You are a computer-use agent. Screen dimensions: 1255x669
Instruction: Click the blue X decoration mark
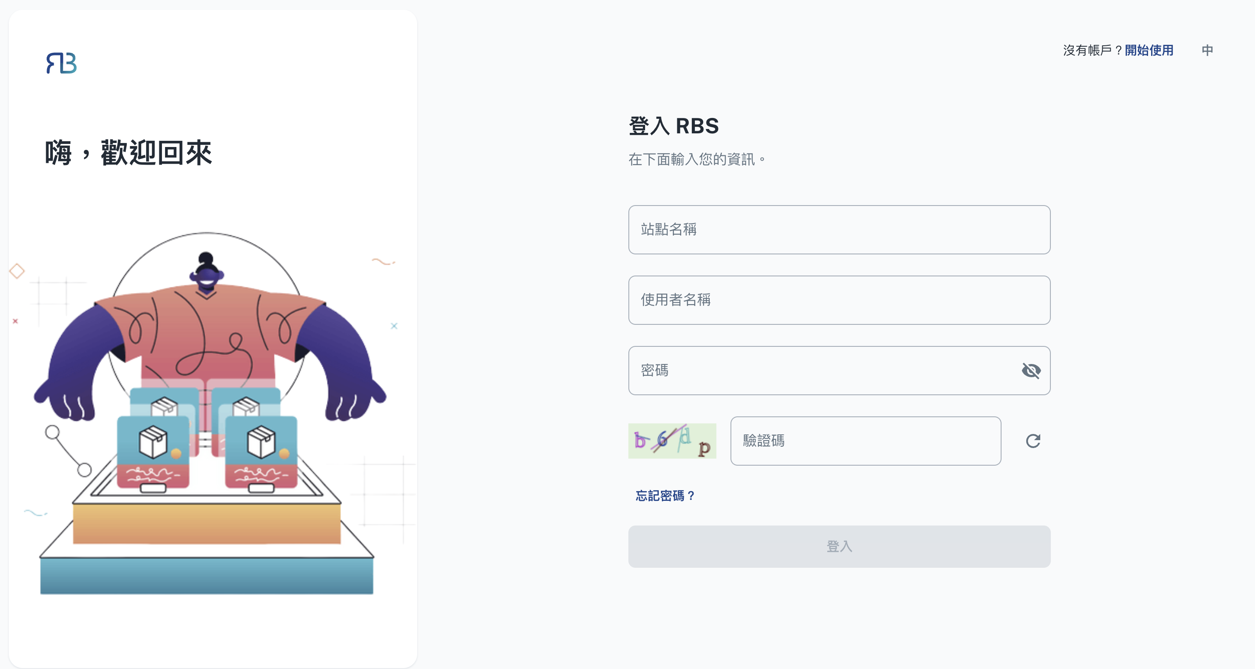[x=394, y=326]
